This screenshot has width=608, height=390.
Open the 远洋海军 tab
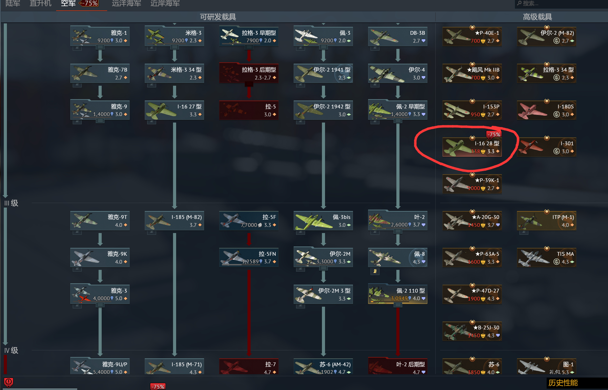pos(126,3)
